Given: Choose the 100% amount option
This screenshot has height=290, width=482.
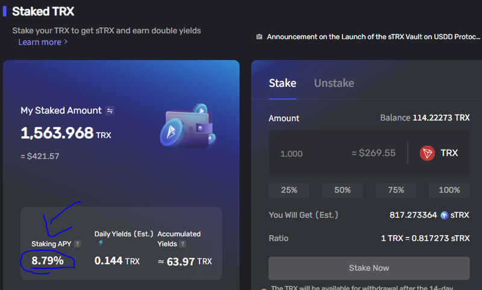Looking at the screenshot, I should point(449,190).
